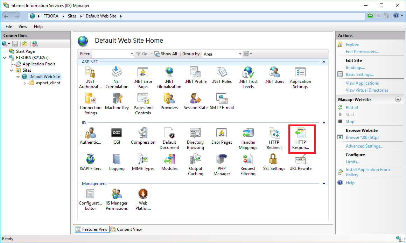Screen dimensions: 406x243
Task: Click Explore action link
Action: (352, 45)
